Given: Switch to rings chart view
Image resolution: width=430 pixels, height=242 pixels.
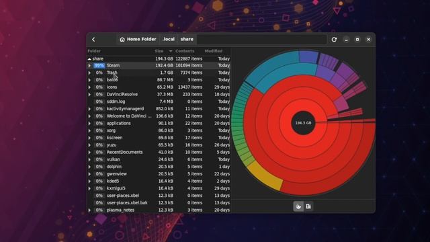Looking at the screenshot, I should pyautogui.click(x=298, y=206).
